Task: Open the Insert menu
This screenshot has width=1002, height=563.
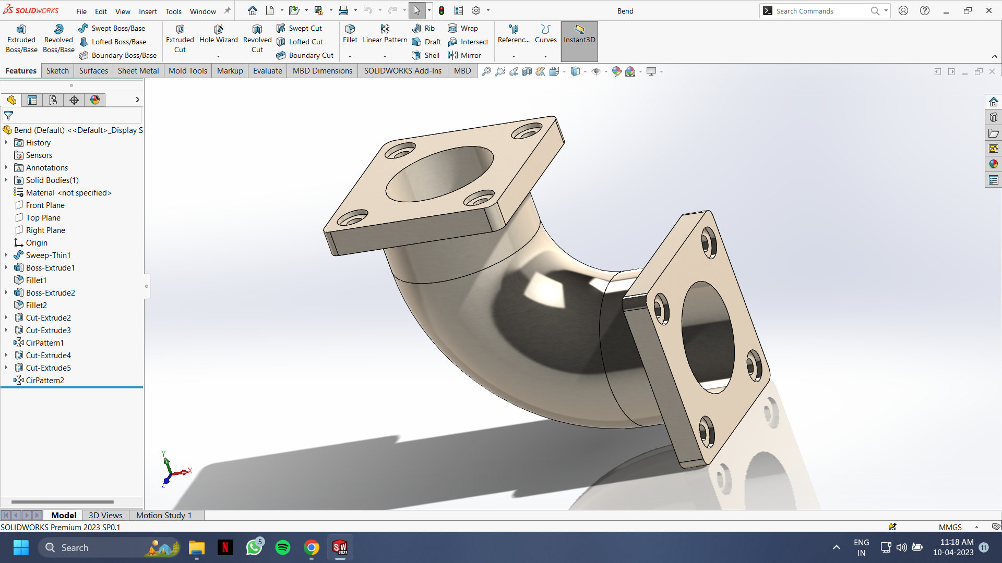Action: pyautogui.click(x=148, y=11)
